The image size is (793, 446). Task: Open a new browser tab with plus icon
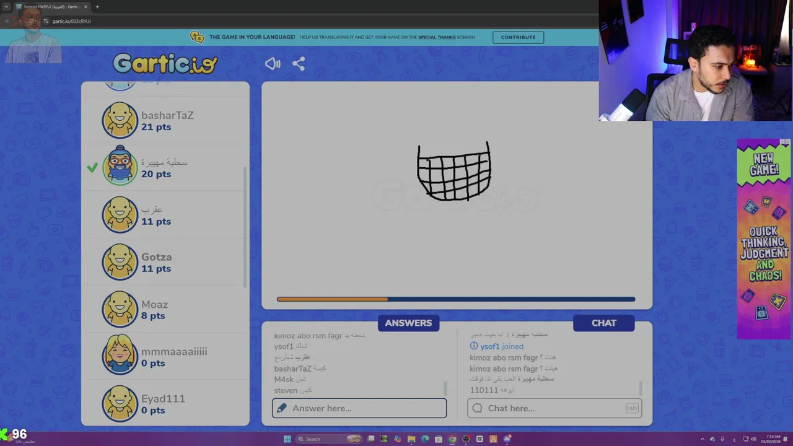tap(97, 7)
